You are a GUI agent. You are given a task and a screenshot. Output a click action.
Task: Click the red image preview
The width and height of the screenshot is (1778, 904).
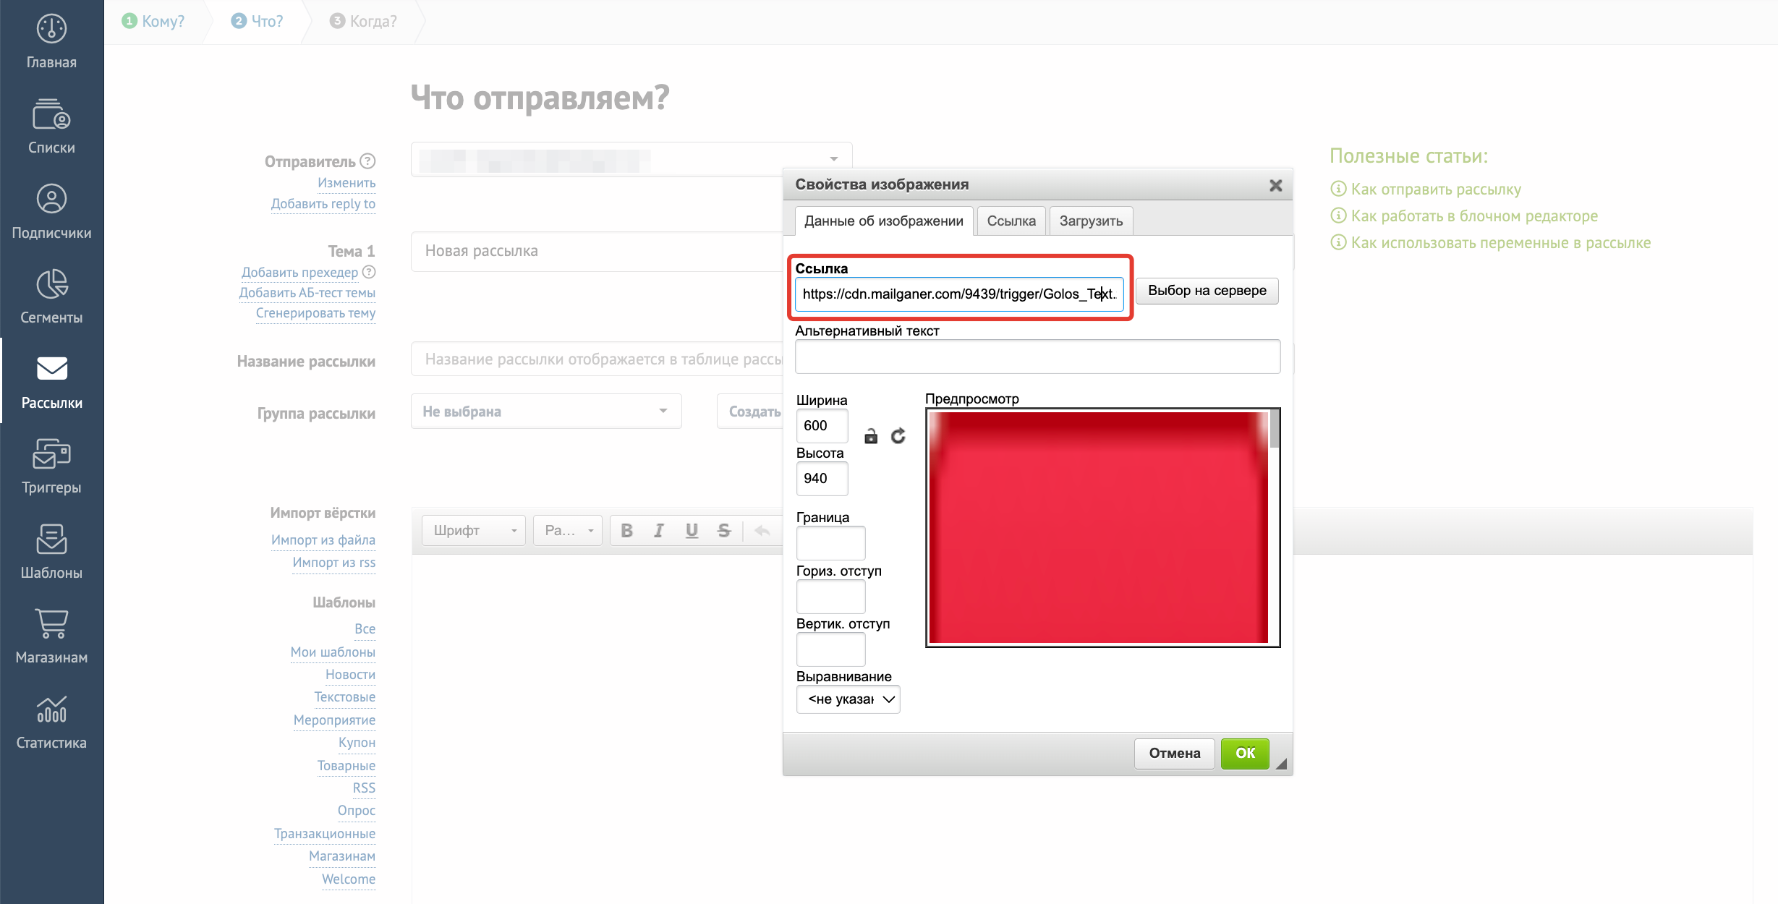click(1098, 527)
